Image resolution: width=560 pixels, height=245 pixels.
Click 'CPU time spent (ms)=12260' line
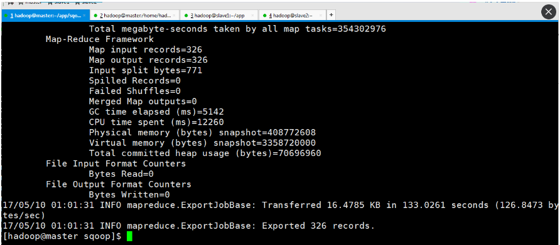point(156,122)
